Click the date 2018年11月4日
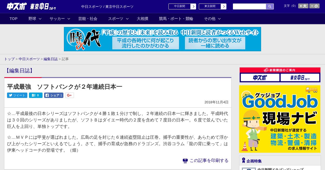This screenshot has width=325, height=170. pyautogui.click(x=216, y=102)
